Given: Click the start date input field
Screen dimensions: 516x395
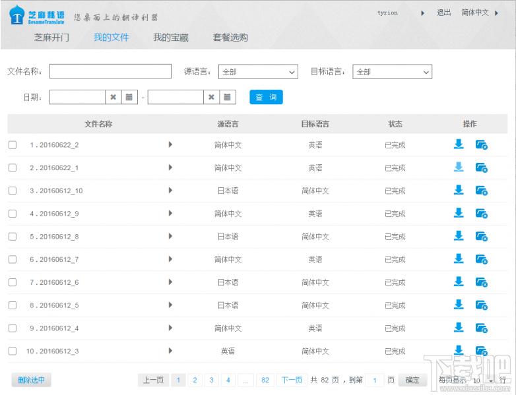Looking at the screenshot, I should (x=77, y=97).
